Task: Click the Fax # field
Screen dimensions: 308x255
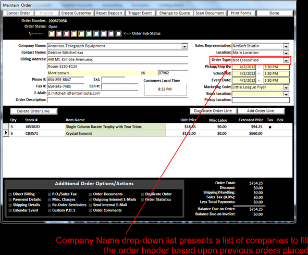Action: (x=66, y=86)
